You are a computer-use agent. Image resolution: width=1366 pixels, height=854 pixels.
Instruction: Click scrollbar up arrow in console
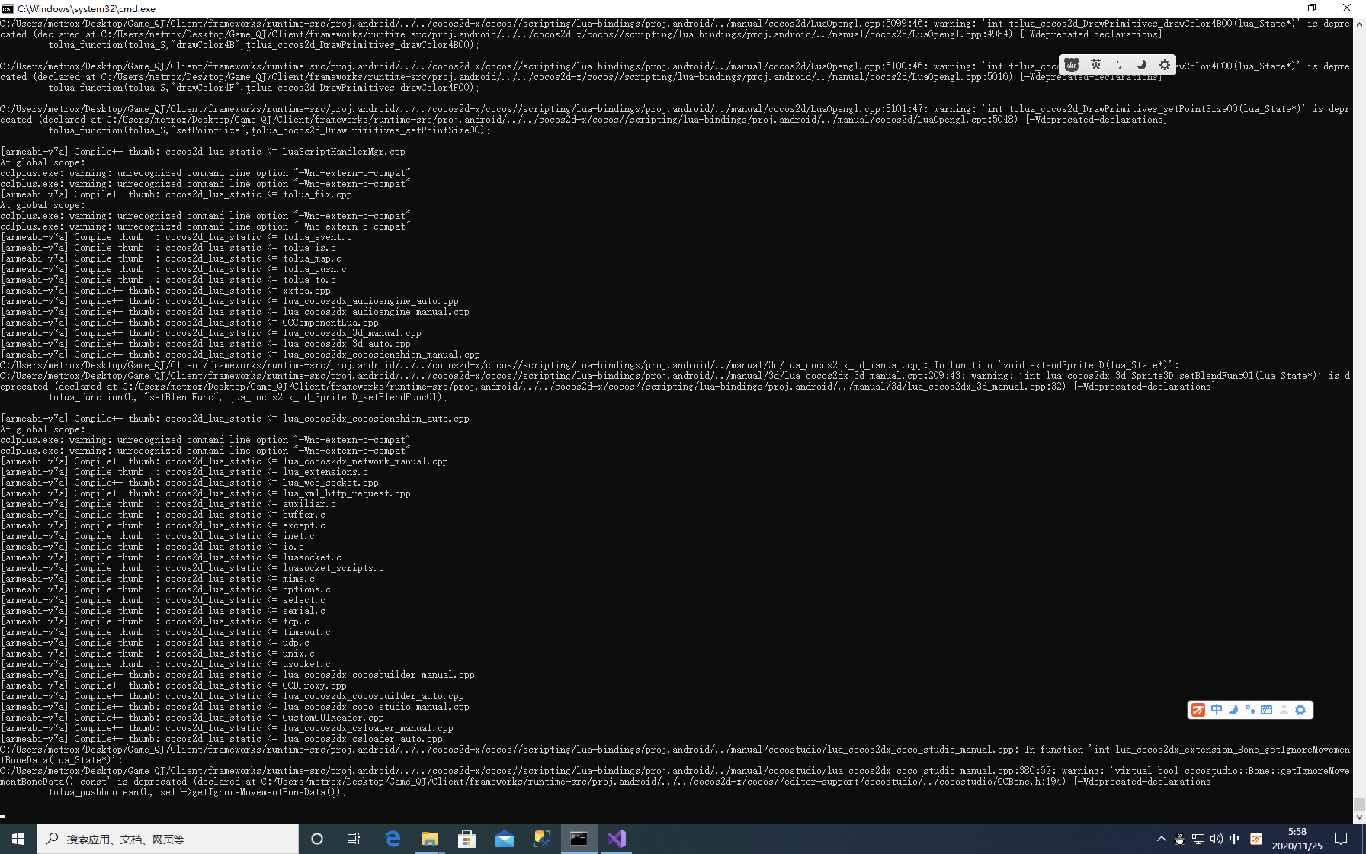pyautogui.click(x=1359, y=24)
